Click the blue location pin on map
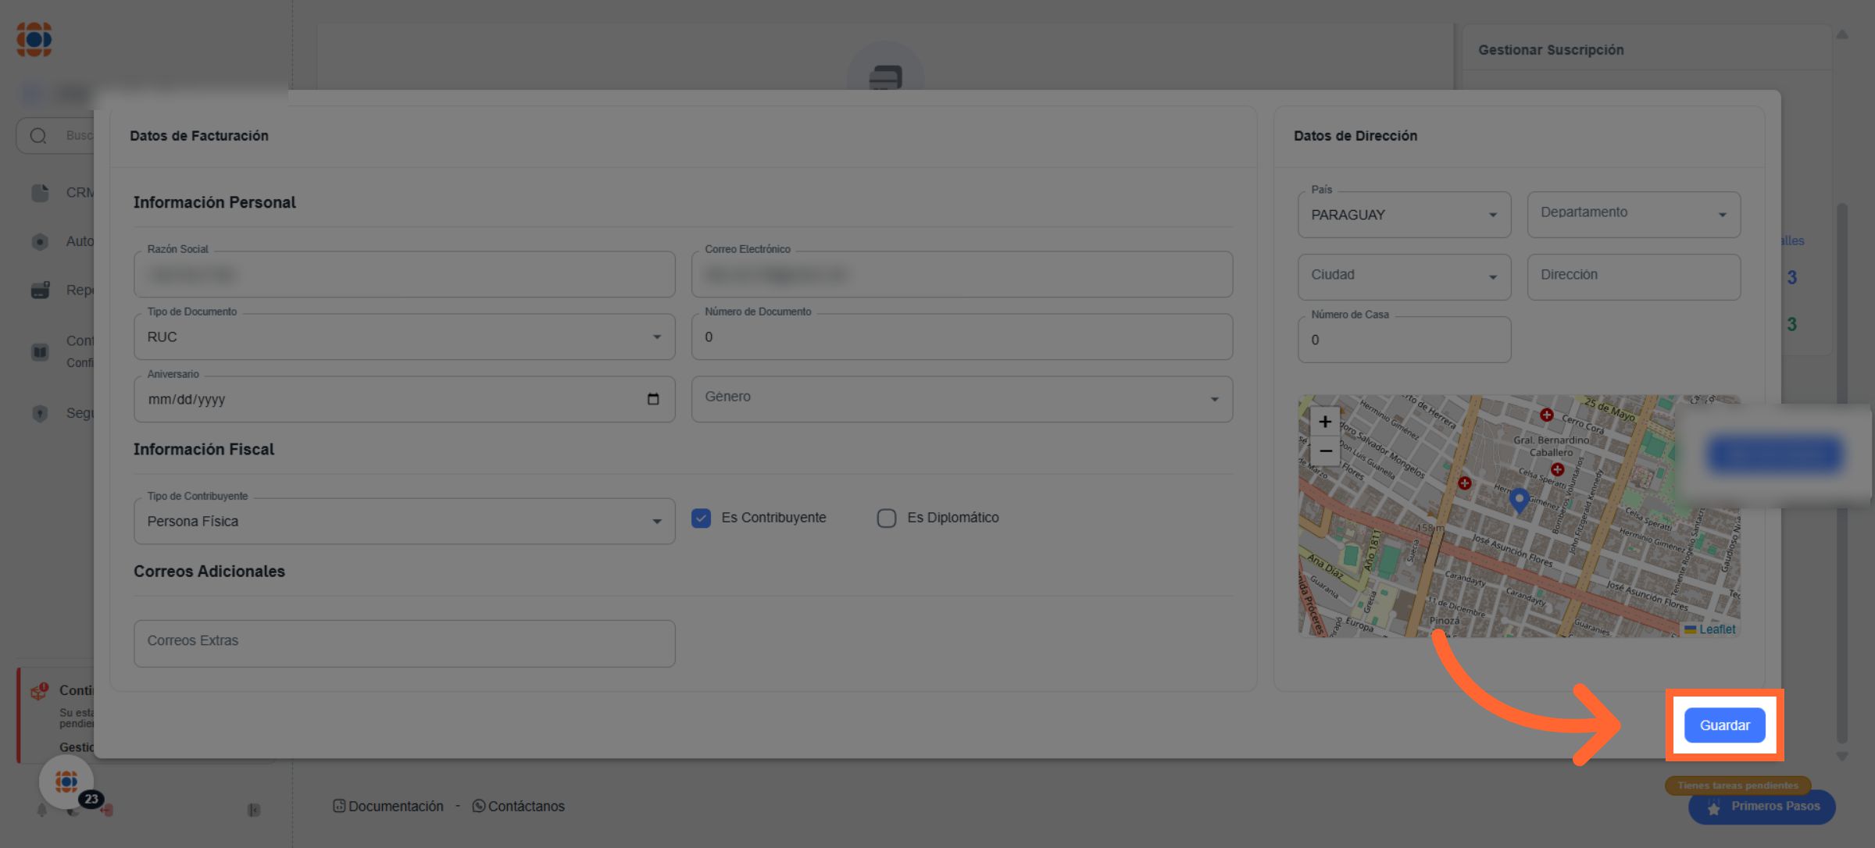This screenshot has width=1875, height=848. 1519,499
